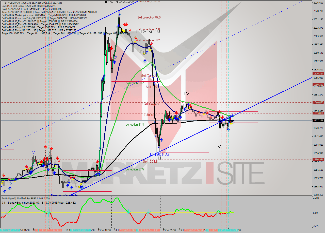Click the 2.288 indicator scale value

click(316, 198)
